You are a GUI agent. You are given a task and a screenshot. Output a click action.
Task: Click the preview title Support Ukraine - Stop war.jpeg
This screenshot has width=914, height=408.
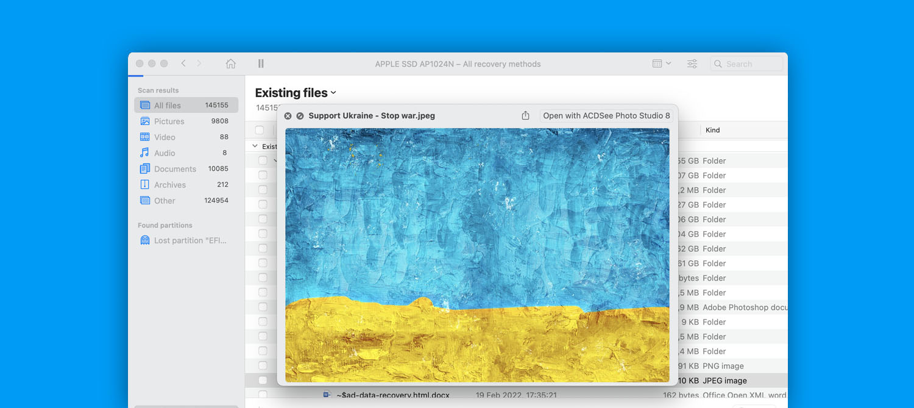point(372,116)
